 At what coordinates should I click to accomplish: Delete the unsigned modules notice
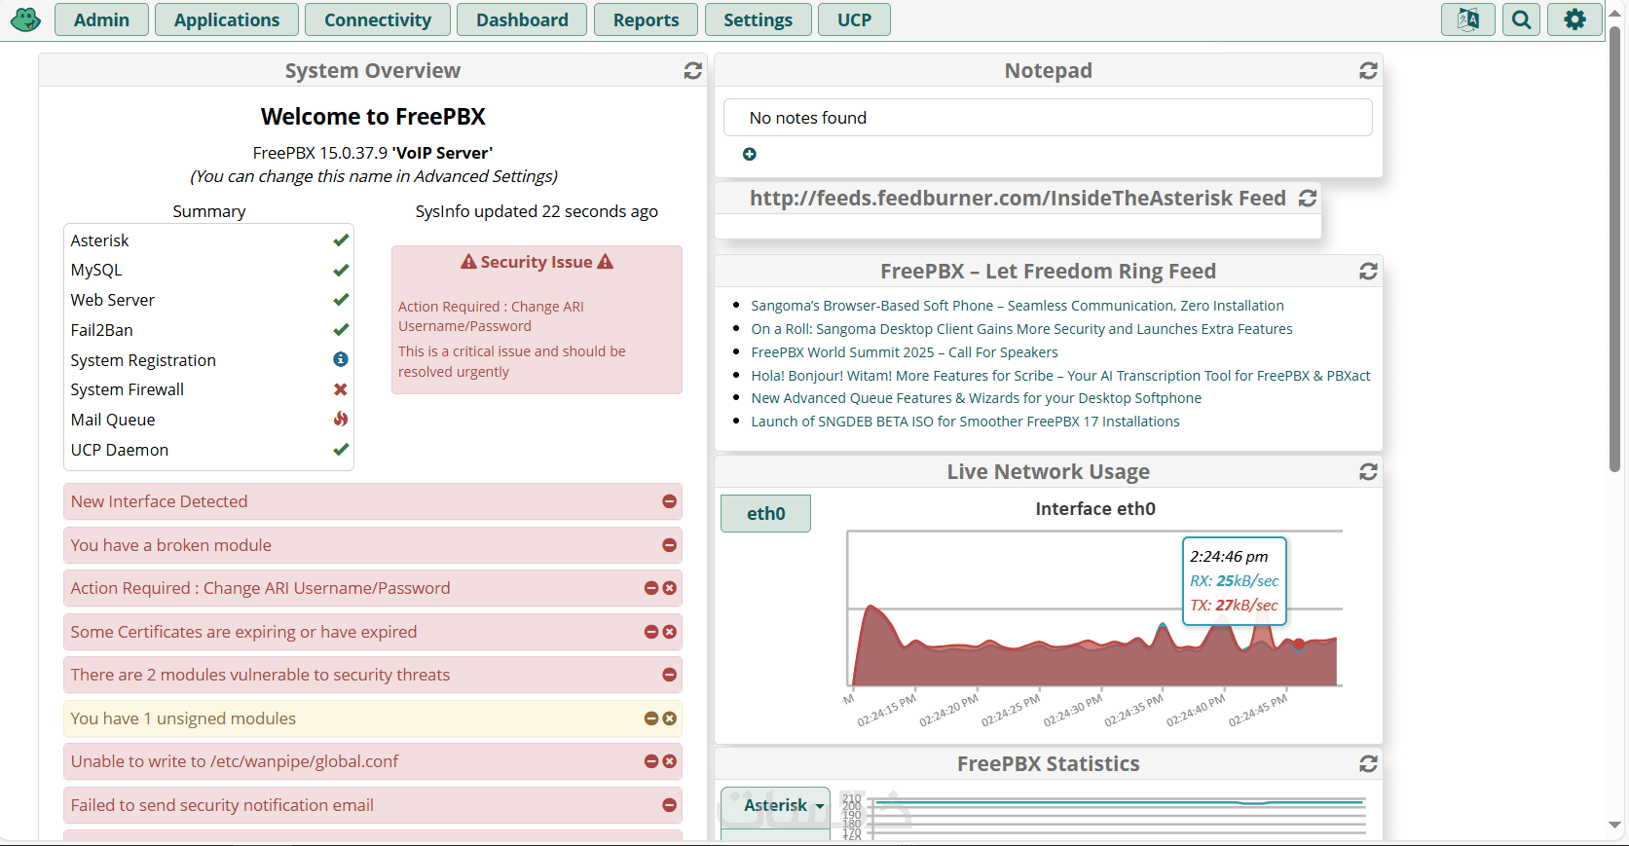pos(669,718)
